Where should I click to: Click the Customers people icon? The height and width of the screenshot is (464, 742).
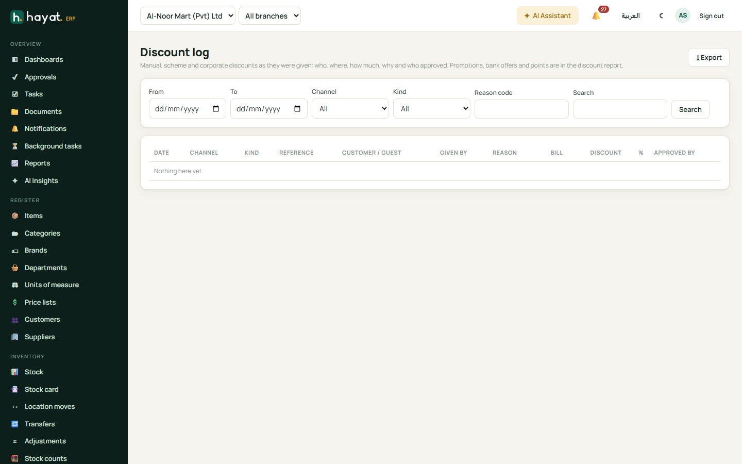[x=15, y=320]
